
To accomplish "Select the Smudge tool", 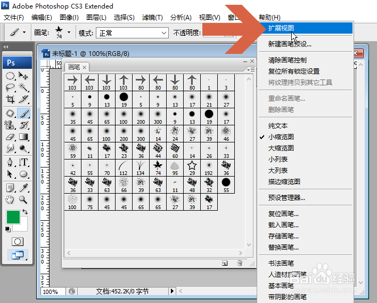I will (x=10, y=148).
